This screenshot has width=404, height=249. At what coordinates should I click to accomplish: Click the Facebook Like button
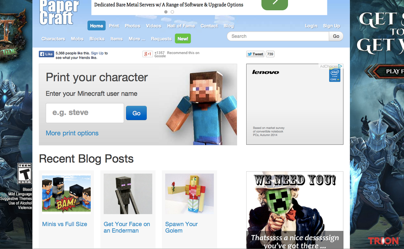[47, 54]
